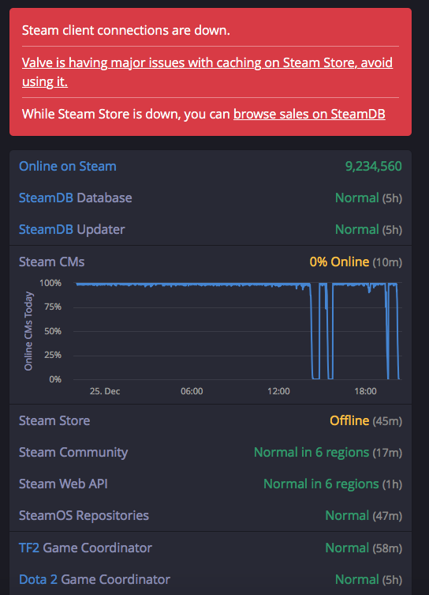Click the 18:00 label on chart axis
This screenshot has width=429, height=595.
tap(365, 391)
